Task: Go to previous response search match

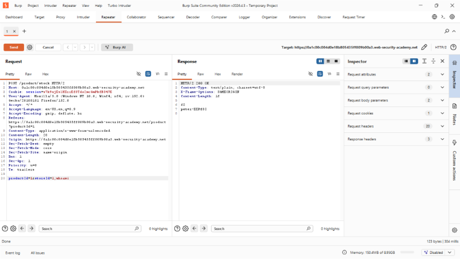Action: 194,228
